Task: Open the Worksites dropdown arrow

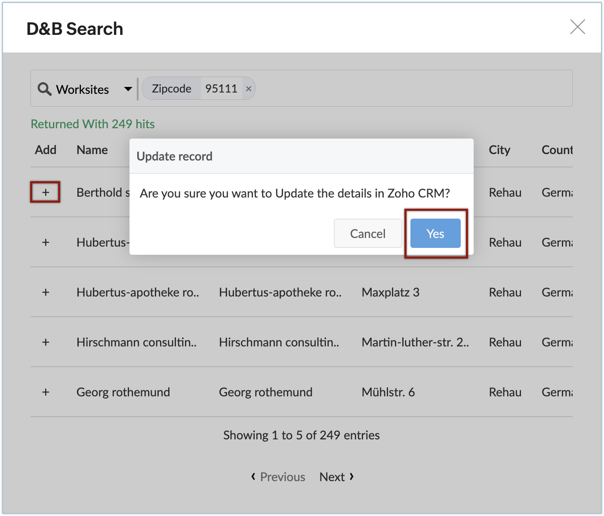Action: tap(128, 89)
